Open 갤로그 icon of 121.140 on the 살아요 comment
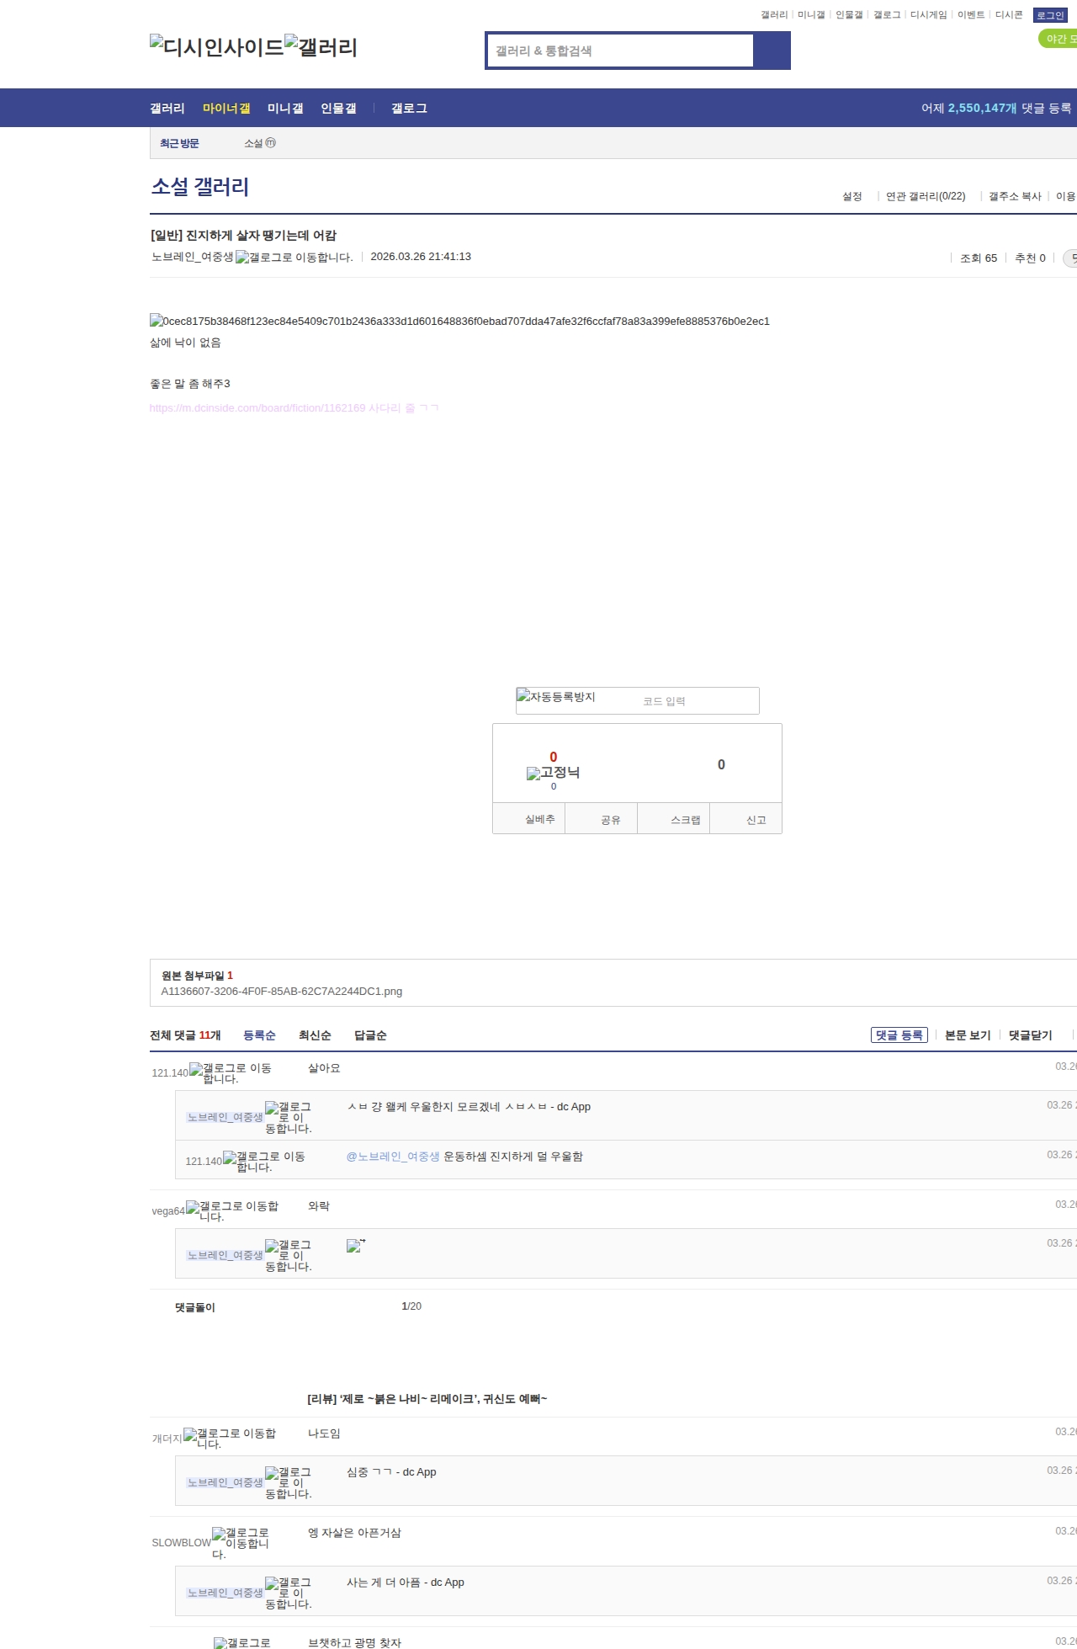The image size is (1077, 1649). coord(231,1073)
